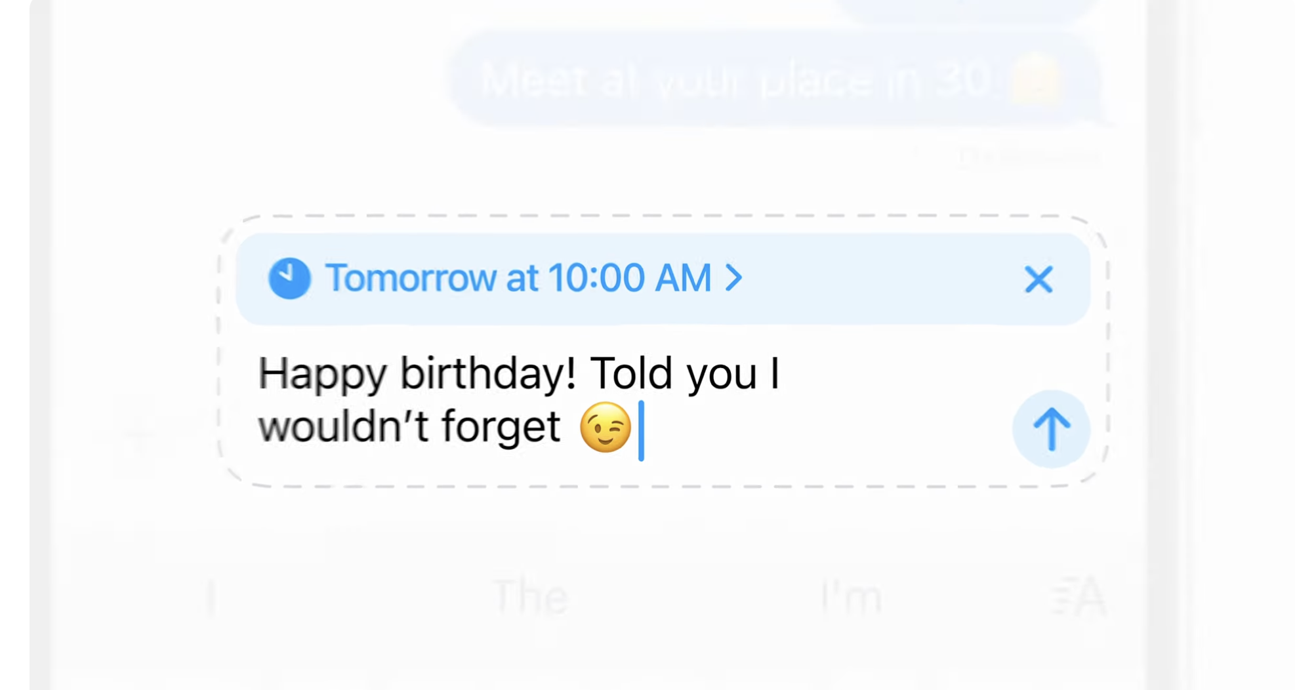Tap the faded plus button left of the field
Viewport: 1295px width, 690px height.
(x=139, y=430)
